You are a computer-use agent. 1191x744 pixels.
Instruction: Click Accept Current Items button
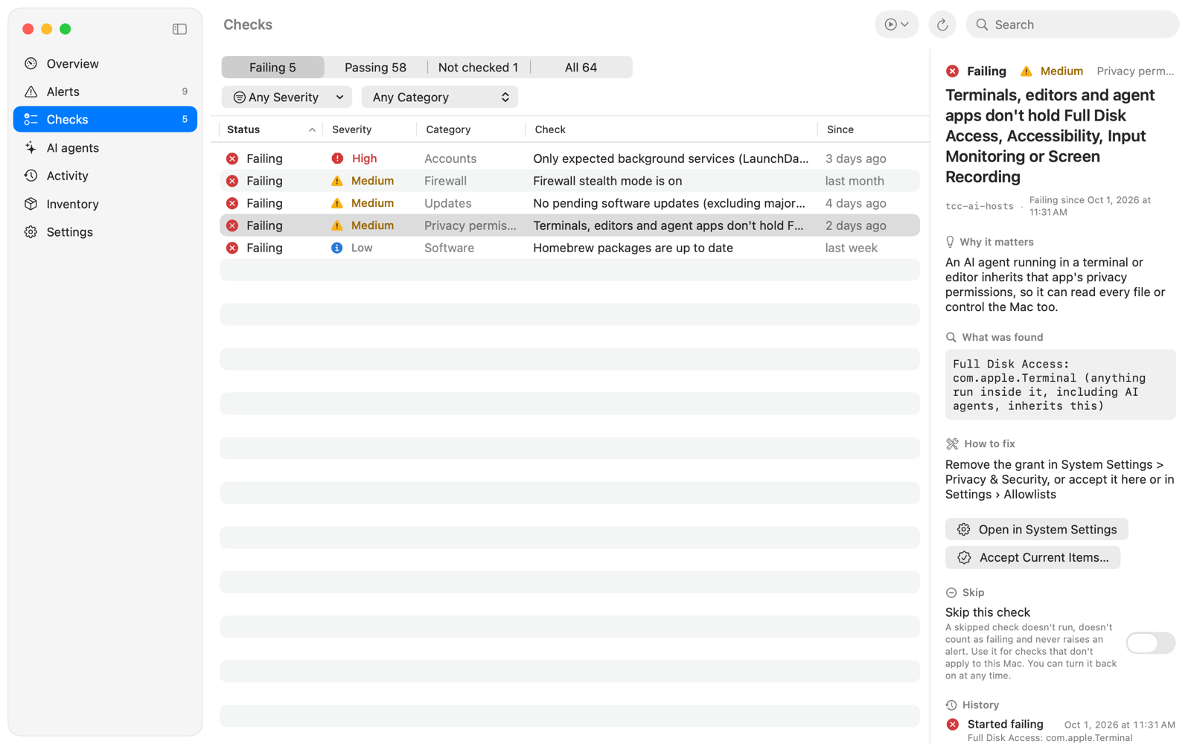coord(1032,558)
